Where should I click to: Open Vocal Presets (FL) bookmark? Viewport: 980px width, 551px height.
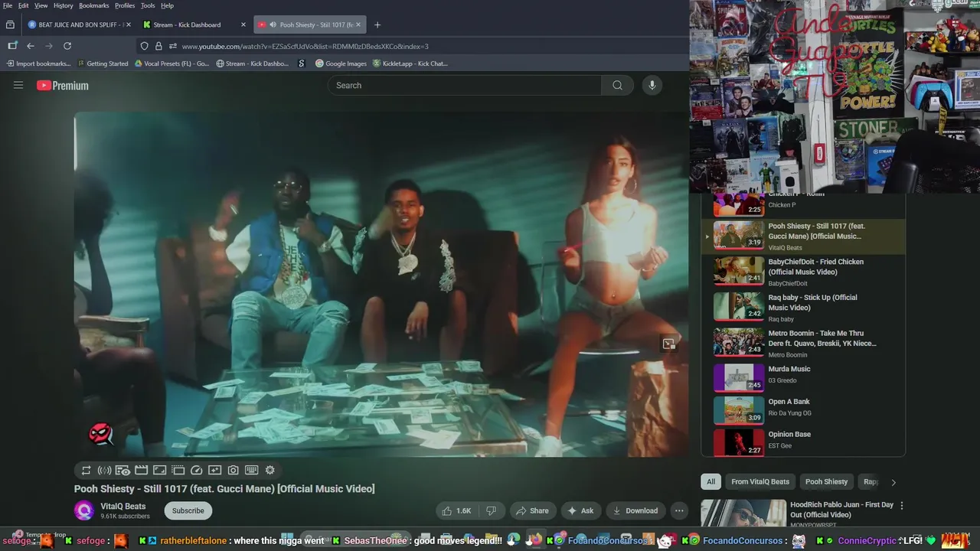coord(171,64)
